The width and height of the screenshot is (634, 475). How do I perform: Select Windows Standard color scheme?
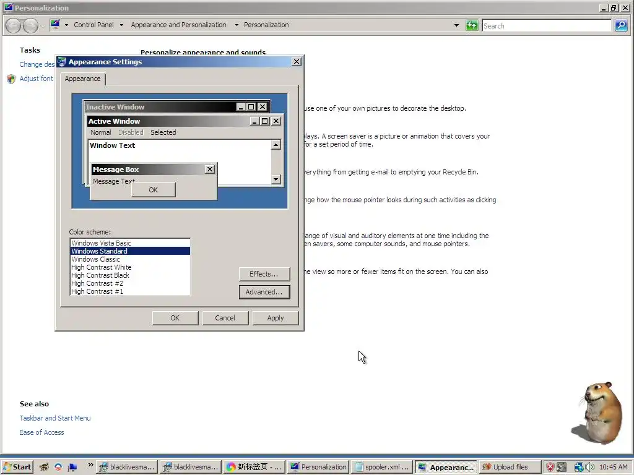[130, 251]
